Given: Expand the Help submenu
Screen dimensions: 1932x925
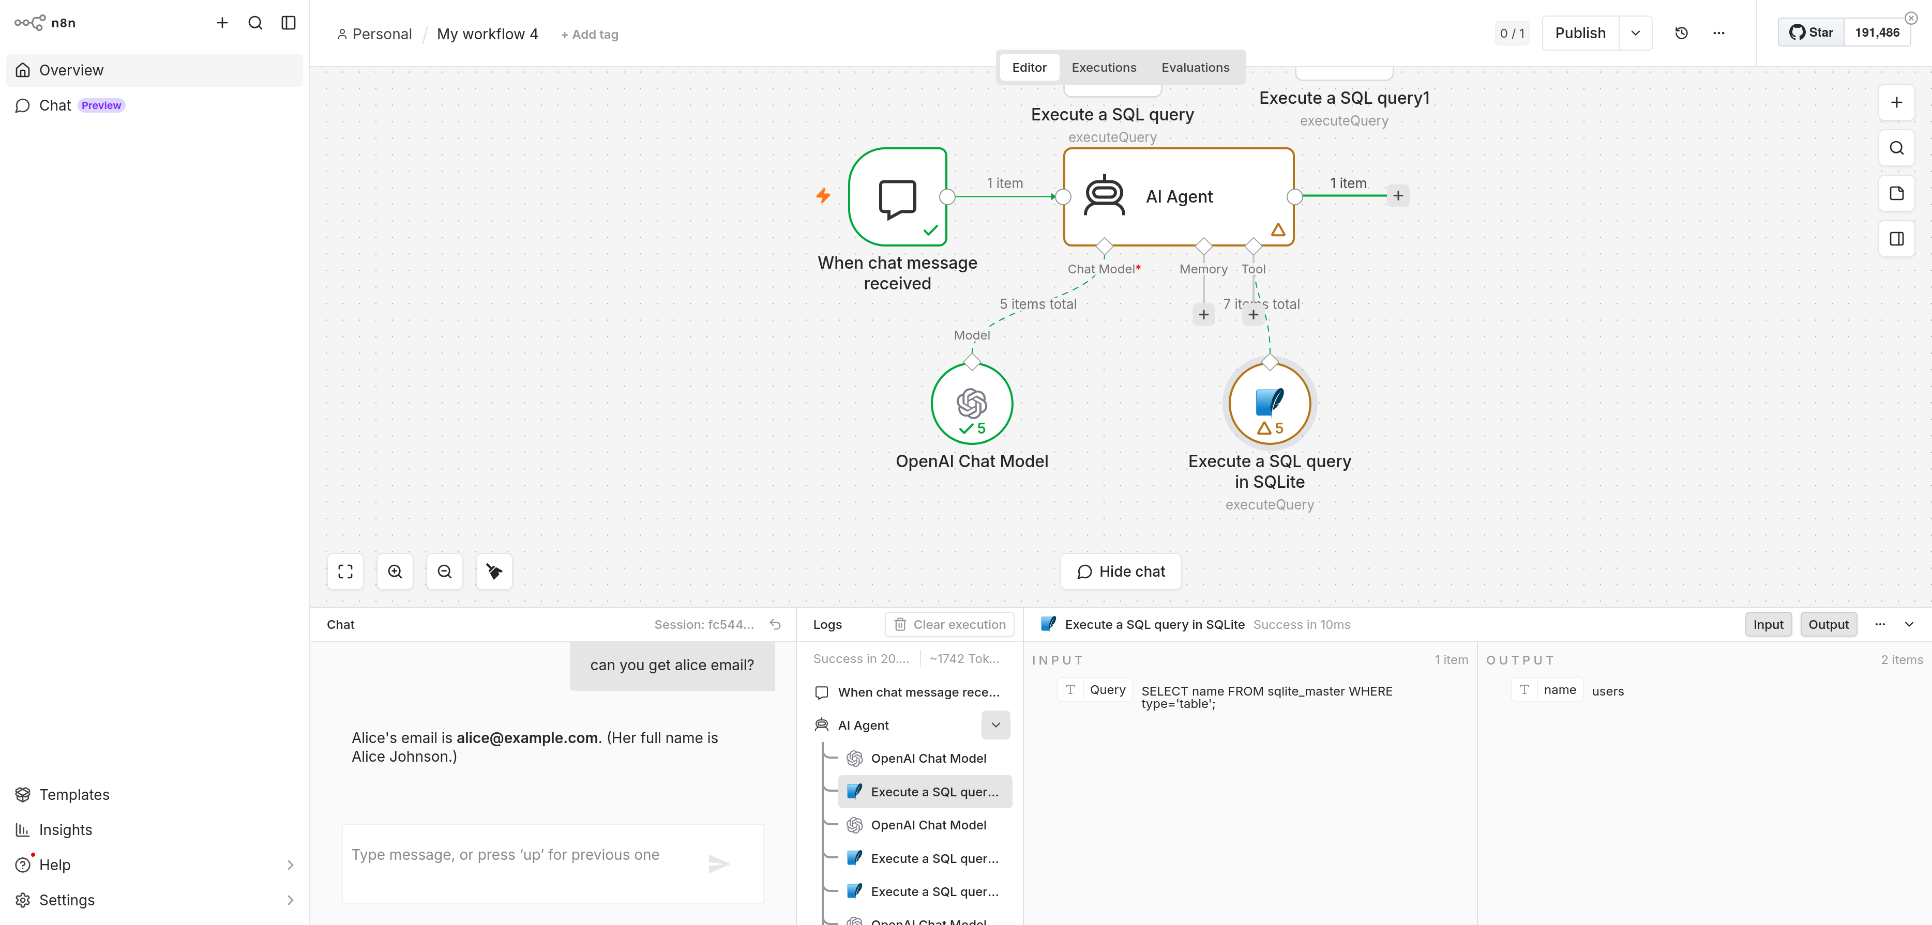Looking at the screenshot, I should (290, 865).
